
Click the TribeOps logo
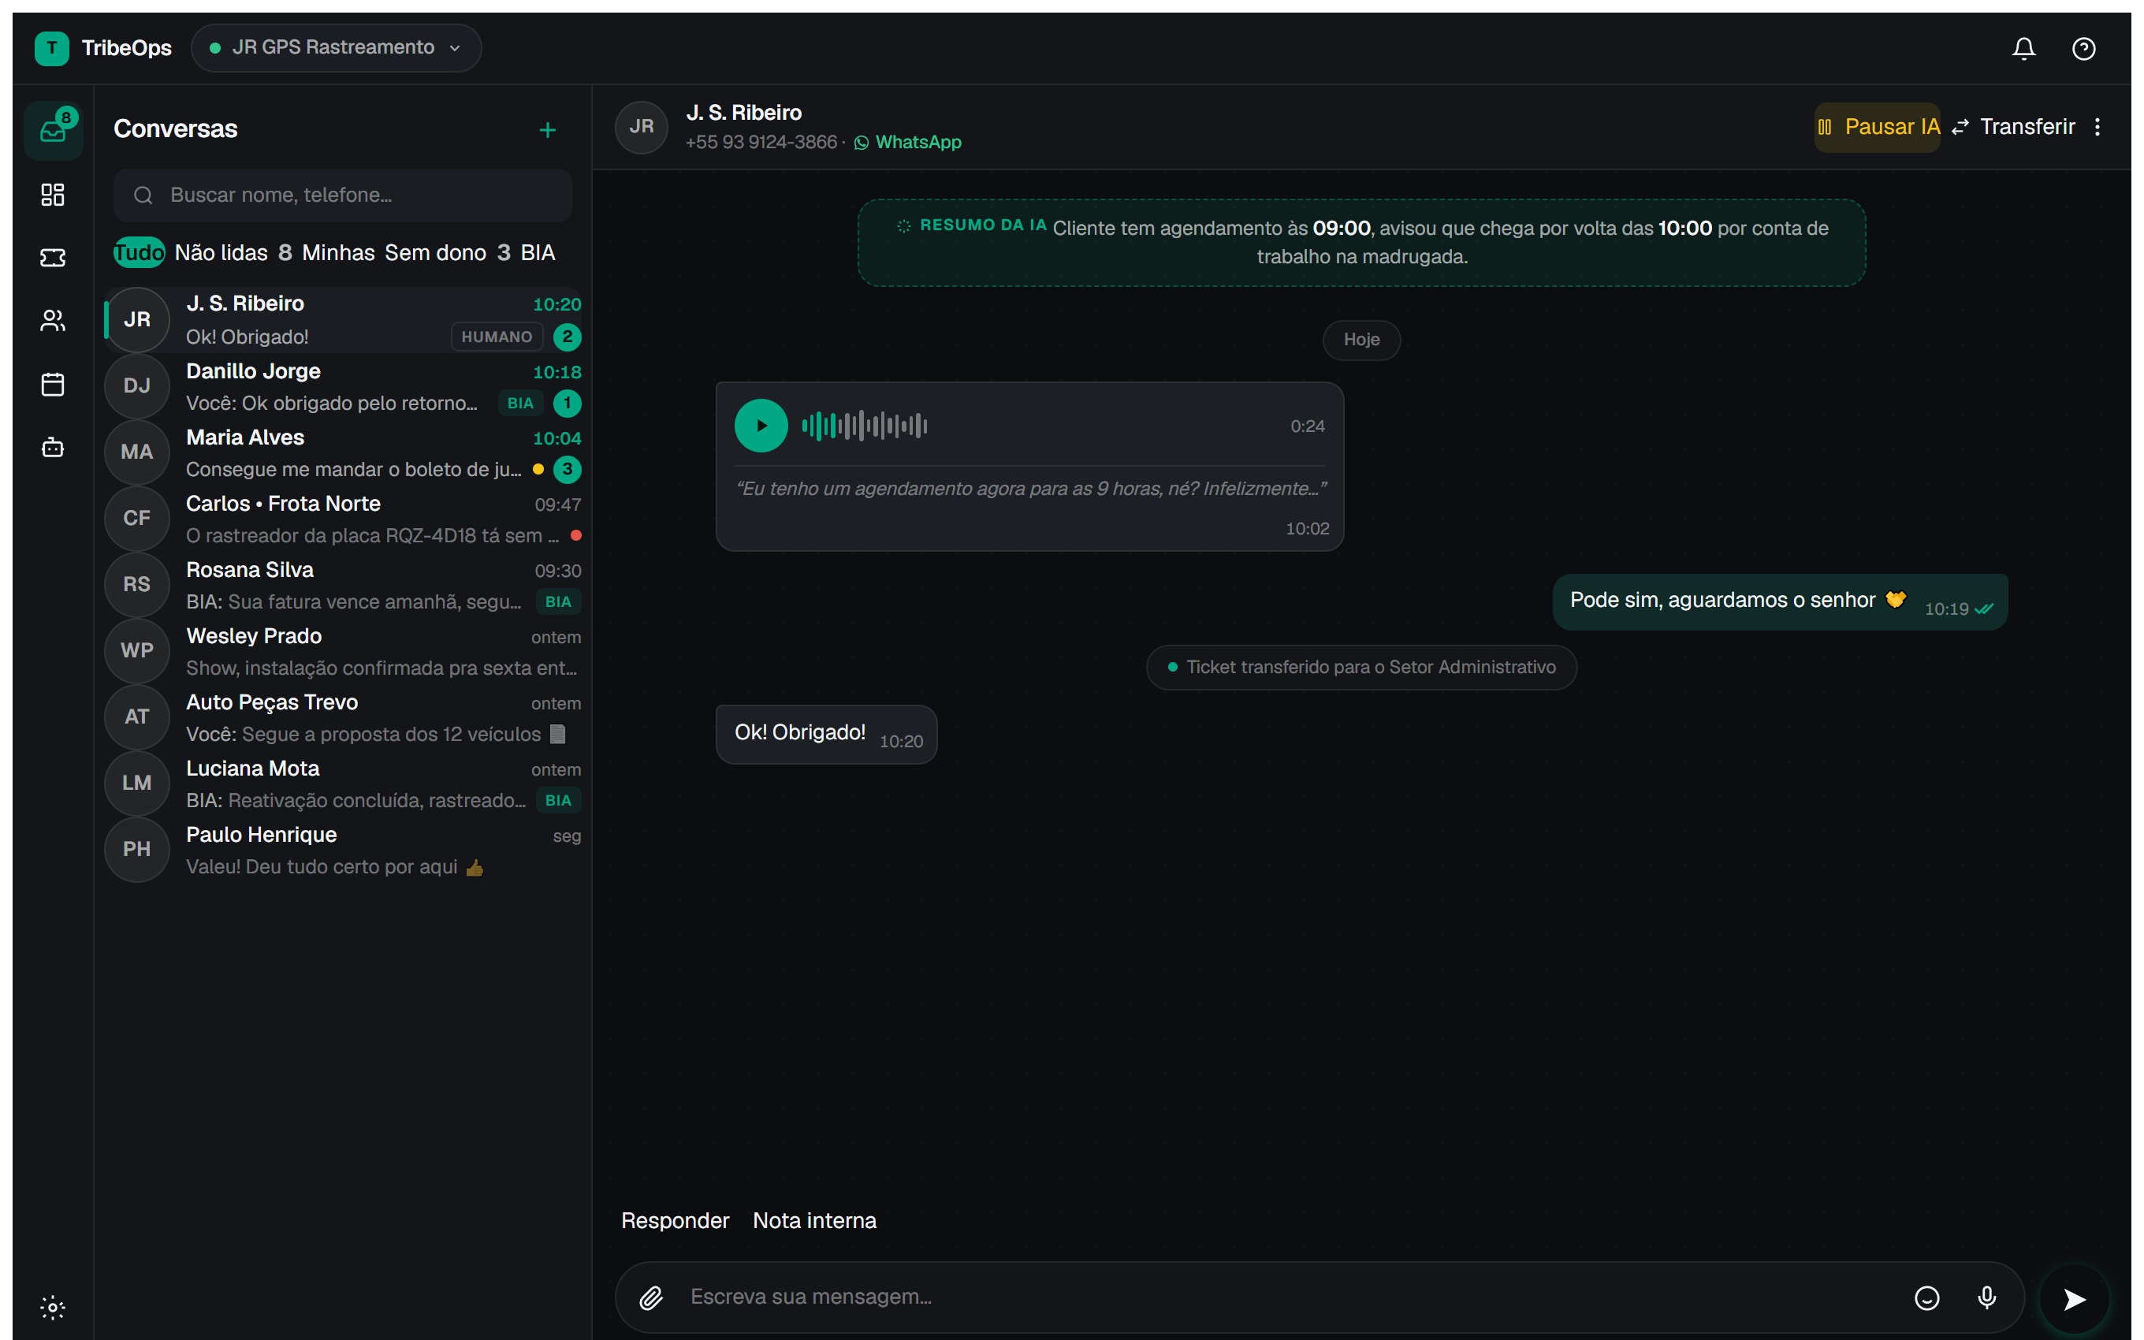click(x=52, y=48)
